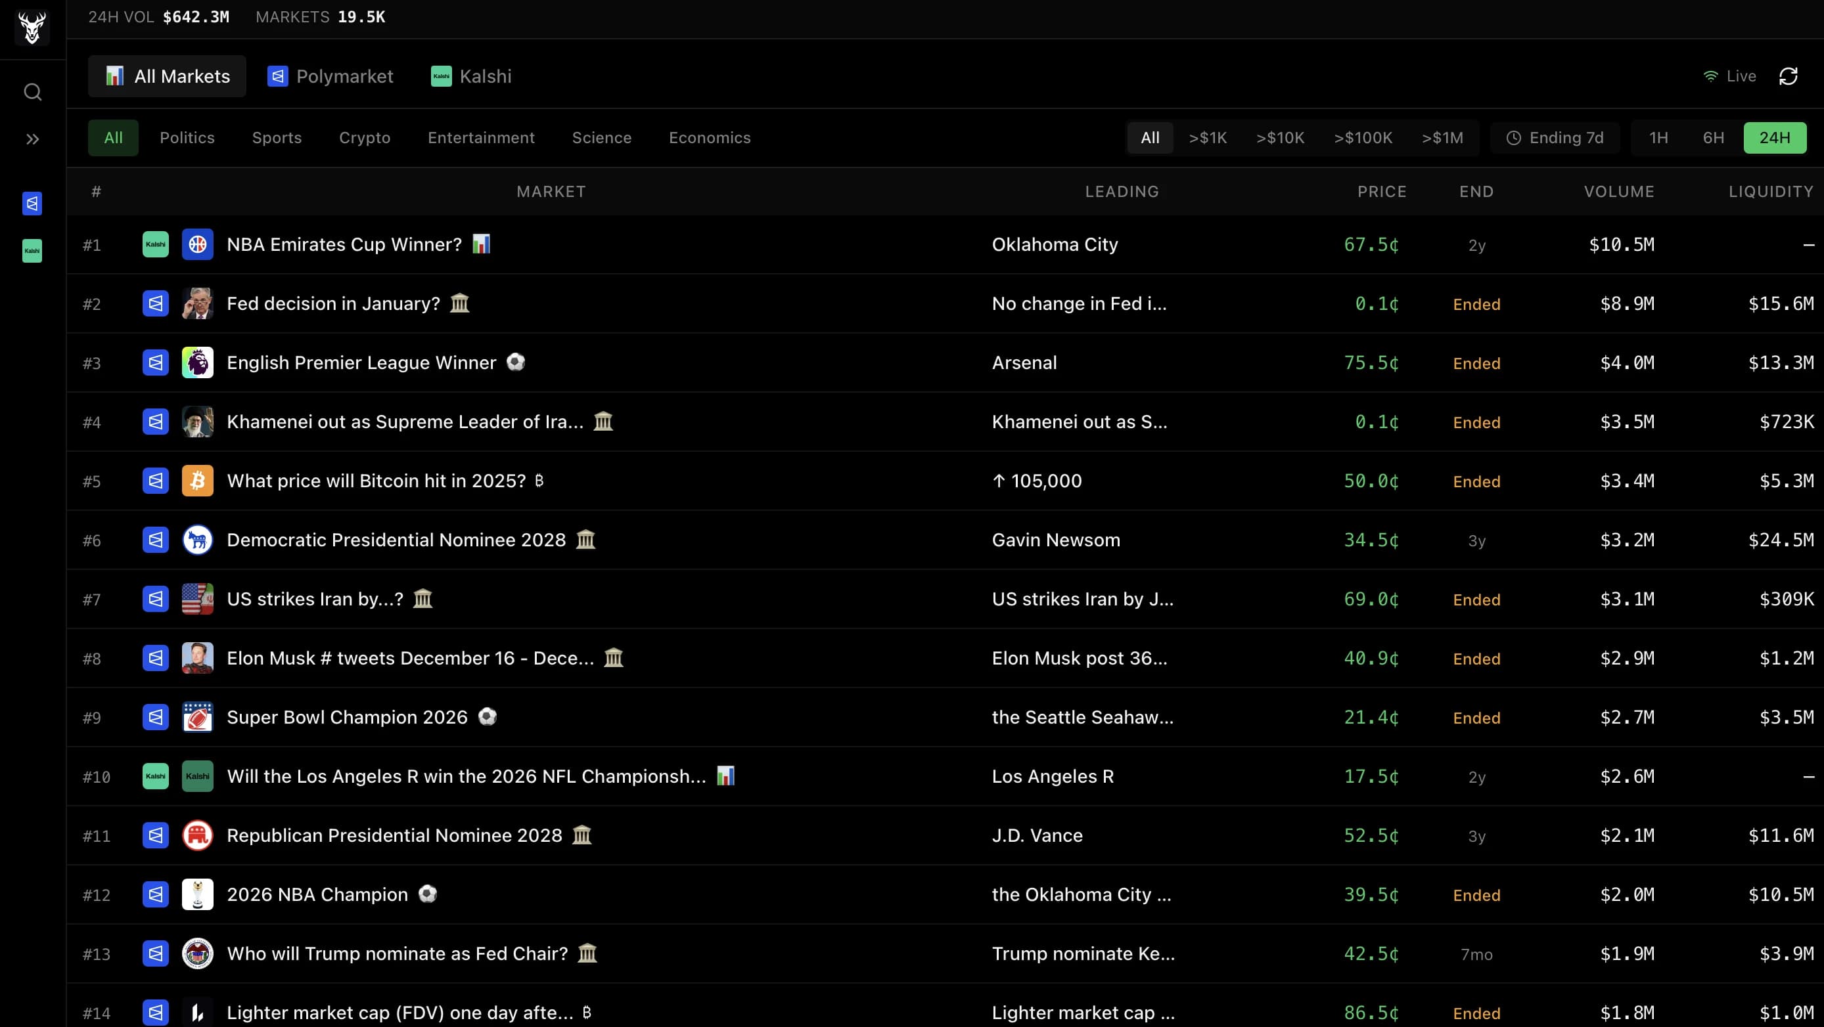Switch to the Kalshi tab
The width and height of the screenshot is (1824, 1027).
[x=472, y=76]
